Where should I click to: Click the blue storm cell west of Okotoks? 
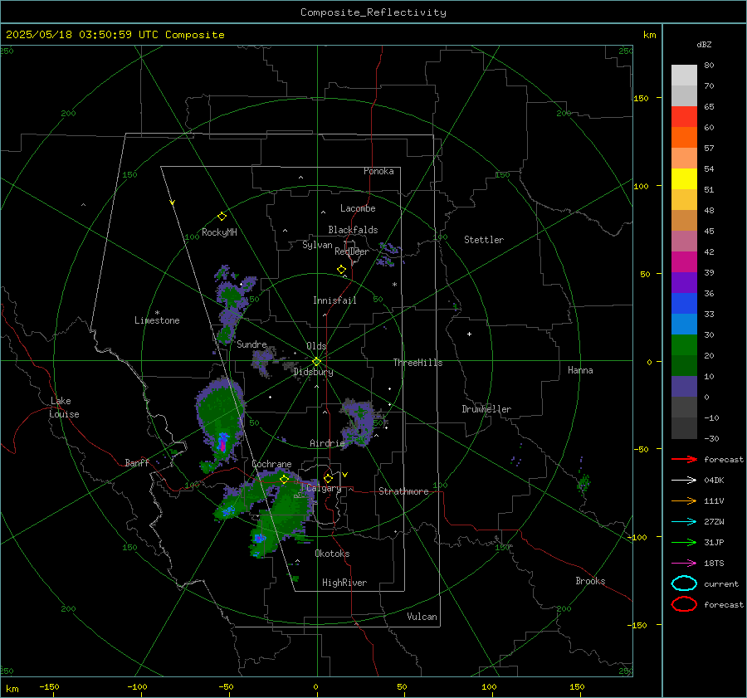tap(259, 539)
